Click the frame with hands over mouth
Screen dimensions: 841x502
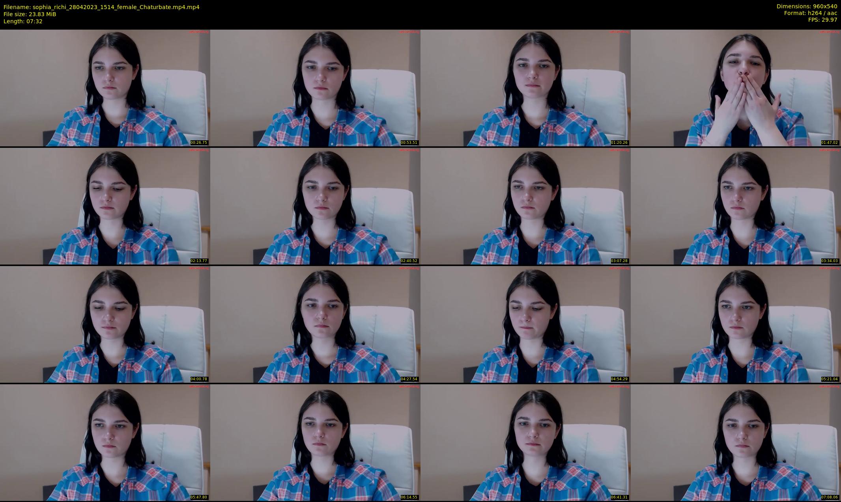point(736,88)
